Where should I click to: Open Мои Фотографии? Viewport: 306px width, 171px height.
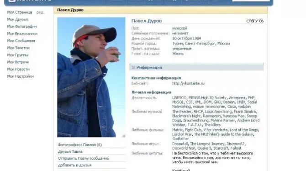pos(22,26)
